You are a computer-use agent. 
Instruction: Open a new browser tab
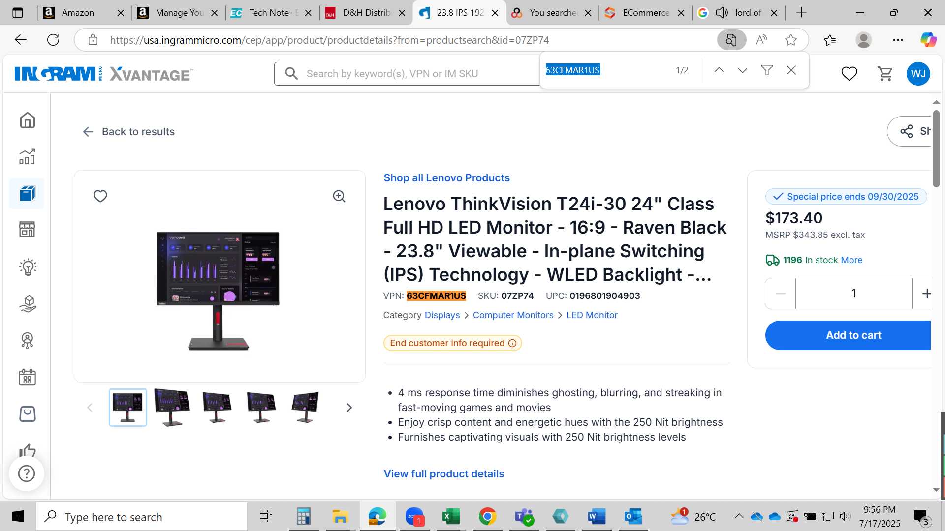[x=801, y=13]
